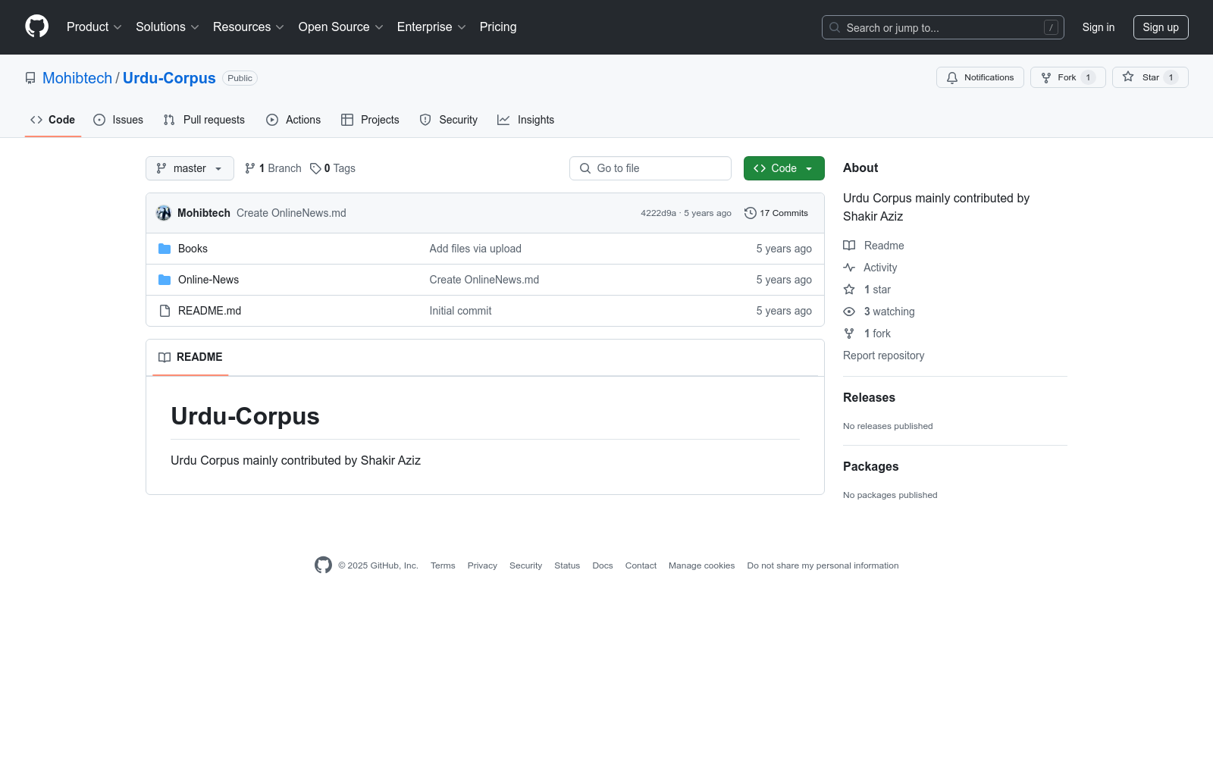Image resolution: width=1213 pixels, height=758 pixels.
Task: Expand the Product menu
Action: (x=94, y=27)
